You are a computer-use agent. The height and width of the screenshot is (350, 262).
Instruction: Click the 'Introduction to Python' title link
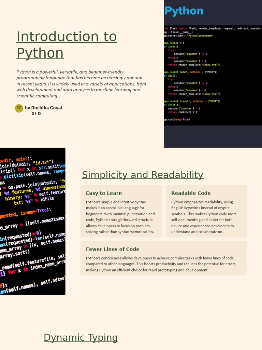tap(67, 45)
